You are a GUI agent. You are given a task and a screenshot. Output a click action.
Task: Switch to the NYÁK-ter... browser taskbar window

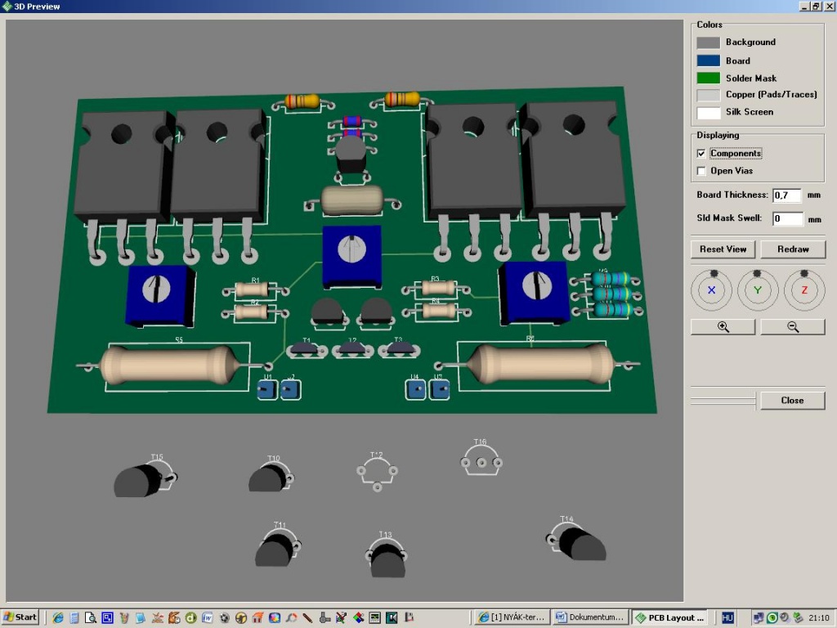(x=512, y=617)
